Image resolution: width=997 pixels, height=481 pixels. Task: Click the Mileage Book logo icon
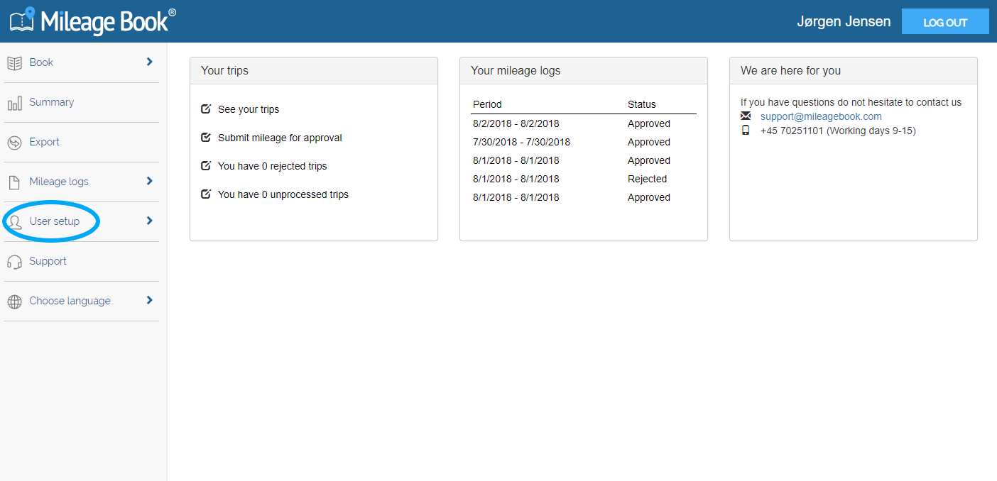(22, 20)
